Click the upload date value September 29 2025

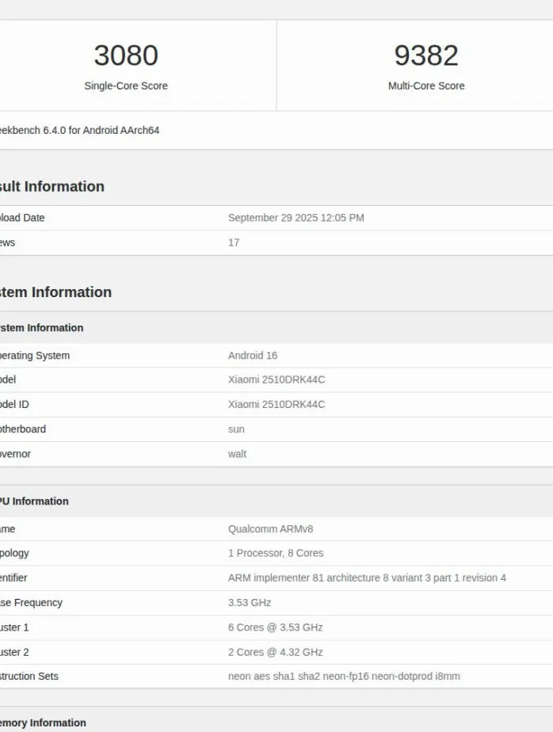(x=296, y=218)
